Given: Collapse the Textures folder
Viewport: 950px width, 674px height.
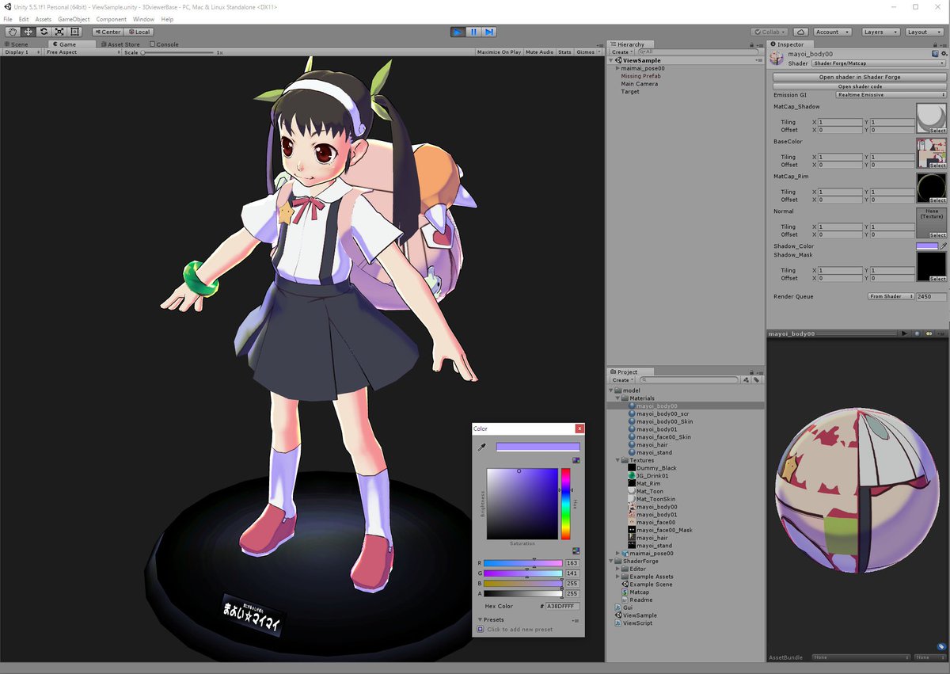Looking at the screenshot, I should click(x=617, y=460).
